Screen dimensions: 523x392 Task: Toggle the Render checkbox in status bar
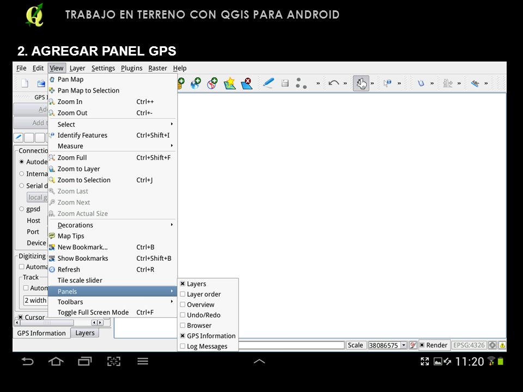(x=422, y=345)
